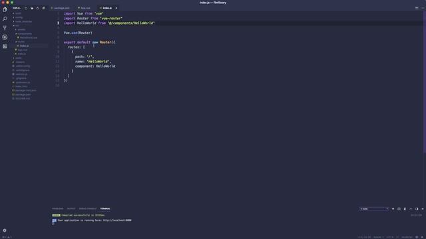Maximize the panel with the up chevron

pyautogui.click(x=411, y=209)
